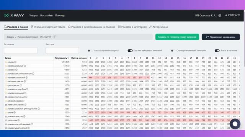The height and width of the screenshot is (137, 245).
Task: Show info for рюкзак школьный
Action: 24,66
